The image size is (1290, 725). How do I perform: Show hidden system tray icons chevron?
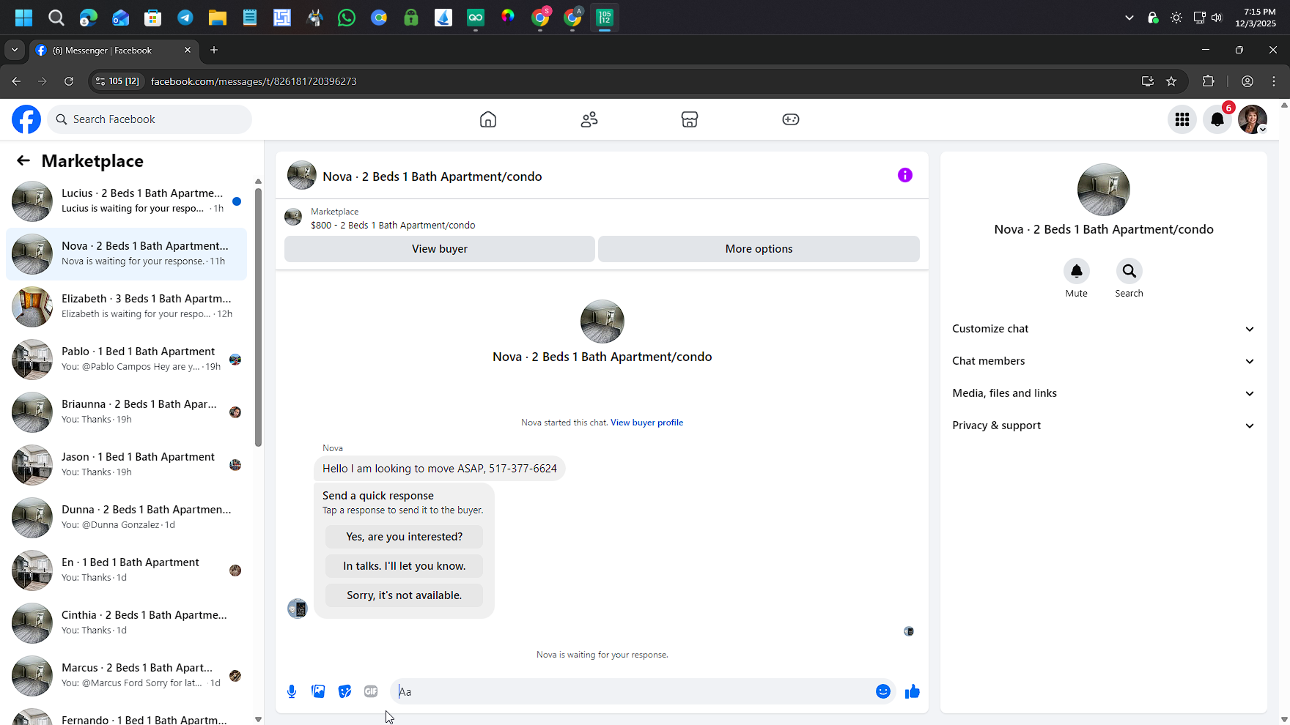[x=1129, y=18]
